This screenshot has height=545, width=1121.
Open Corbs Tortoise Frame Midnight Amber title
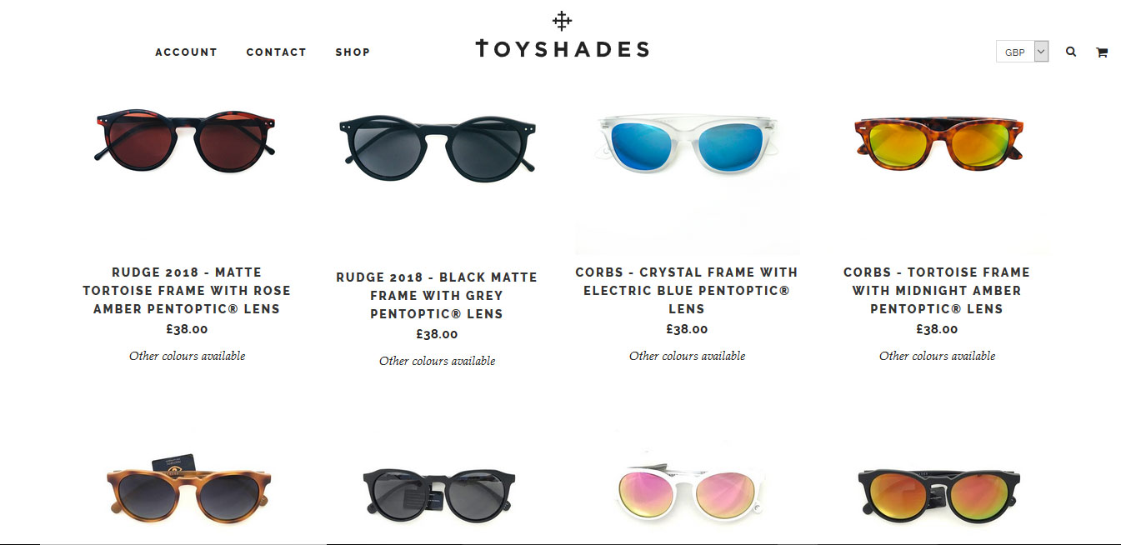[x=937, y=290]
